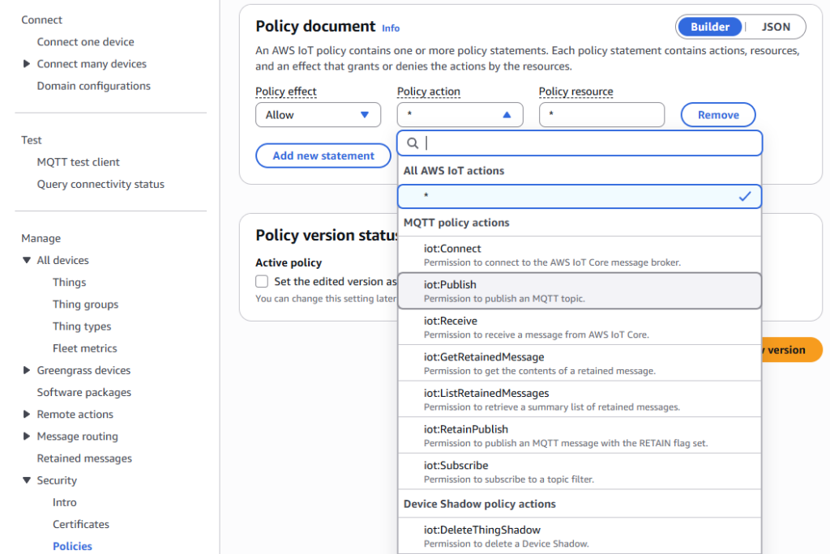Collapse the All devices tree
The image size is (830, 554).
tap(27, 260)
